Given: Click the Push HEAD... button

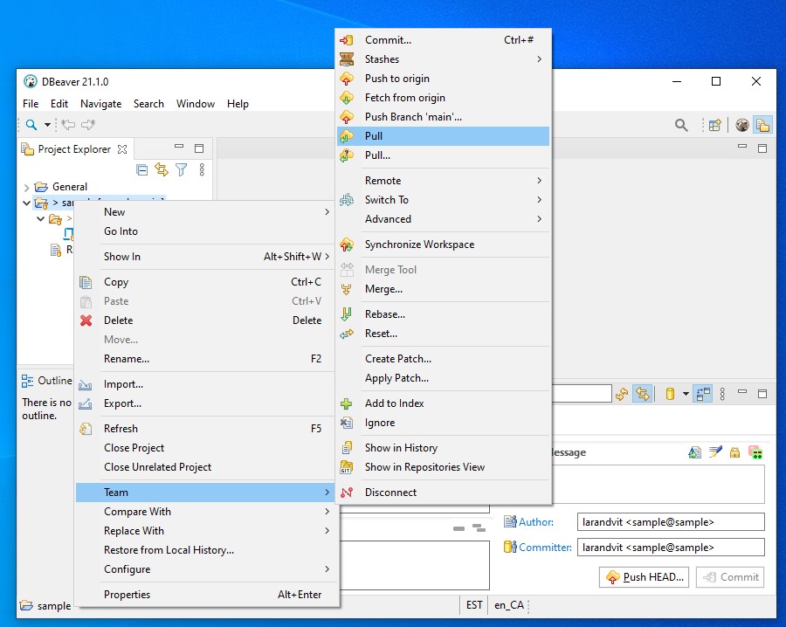Looking at the screenshot, I should [x=645, y=577].
